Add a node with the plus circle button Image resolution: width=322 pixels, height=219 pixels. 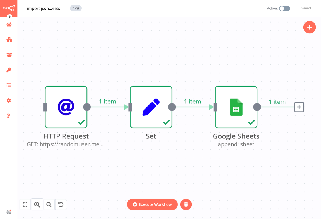point(309,27)
